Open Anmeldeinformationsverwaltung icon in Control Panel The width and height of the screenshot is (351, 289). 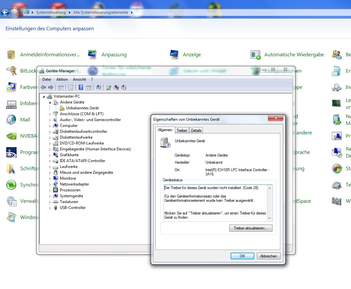click(11, 55)
